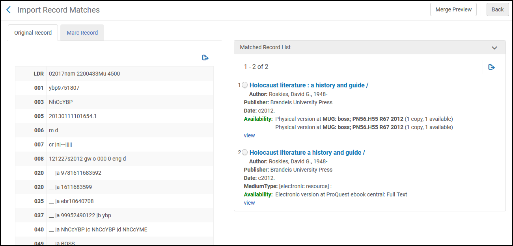Click ProQuest ebook central Full Text availability
The image size is (513, 246).
click(341, 194)
